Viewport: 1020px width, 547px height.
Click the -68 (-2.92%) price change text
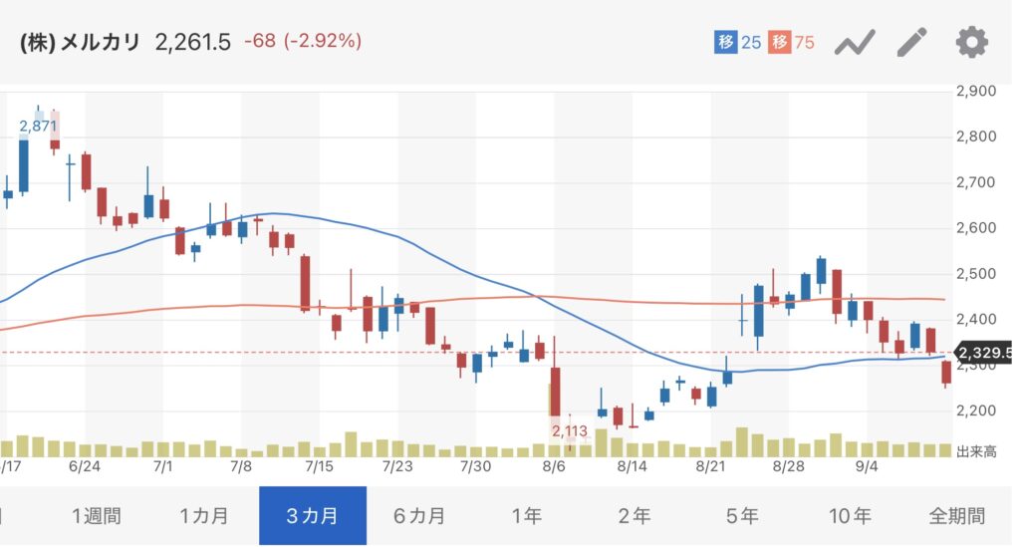click(x=303, y=42)
